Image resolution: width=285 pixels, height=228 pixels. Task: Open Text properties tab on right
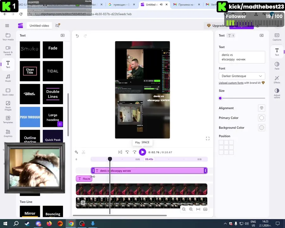(277, 52)
